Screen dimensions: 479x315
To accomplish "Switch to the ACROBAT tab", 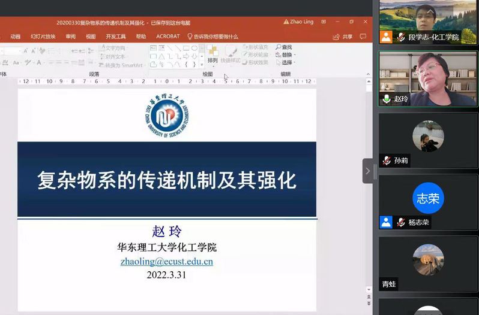I will coord(167,37).
